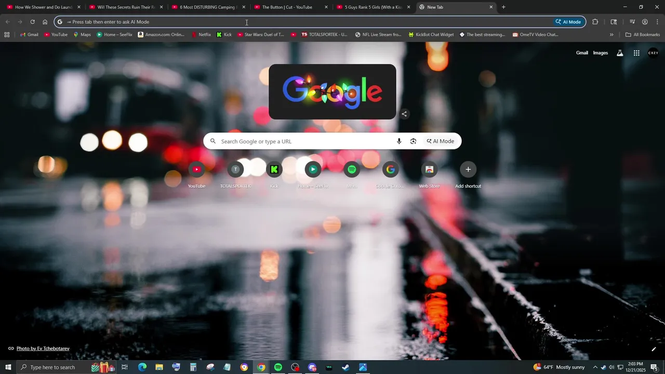Open Spotify from the taskbar
This screenshot has height=374, width=665.
pyautogui.click(x=278, y=367)
